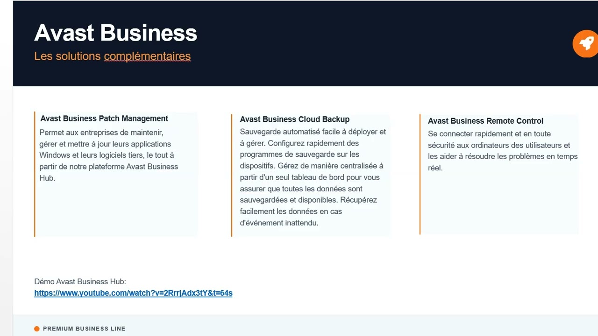The image size is (598, 336).
Task: Click 'Les solutions complémentaires' subtitle
Action: click(113, 56)
